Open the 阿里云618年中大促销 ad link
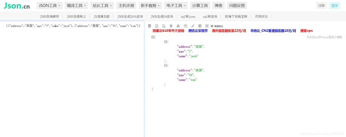 [x=168, y=31]
